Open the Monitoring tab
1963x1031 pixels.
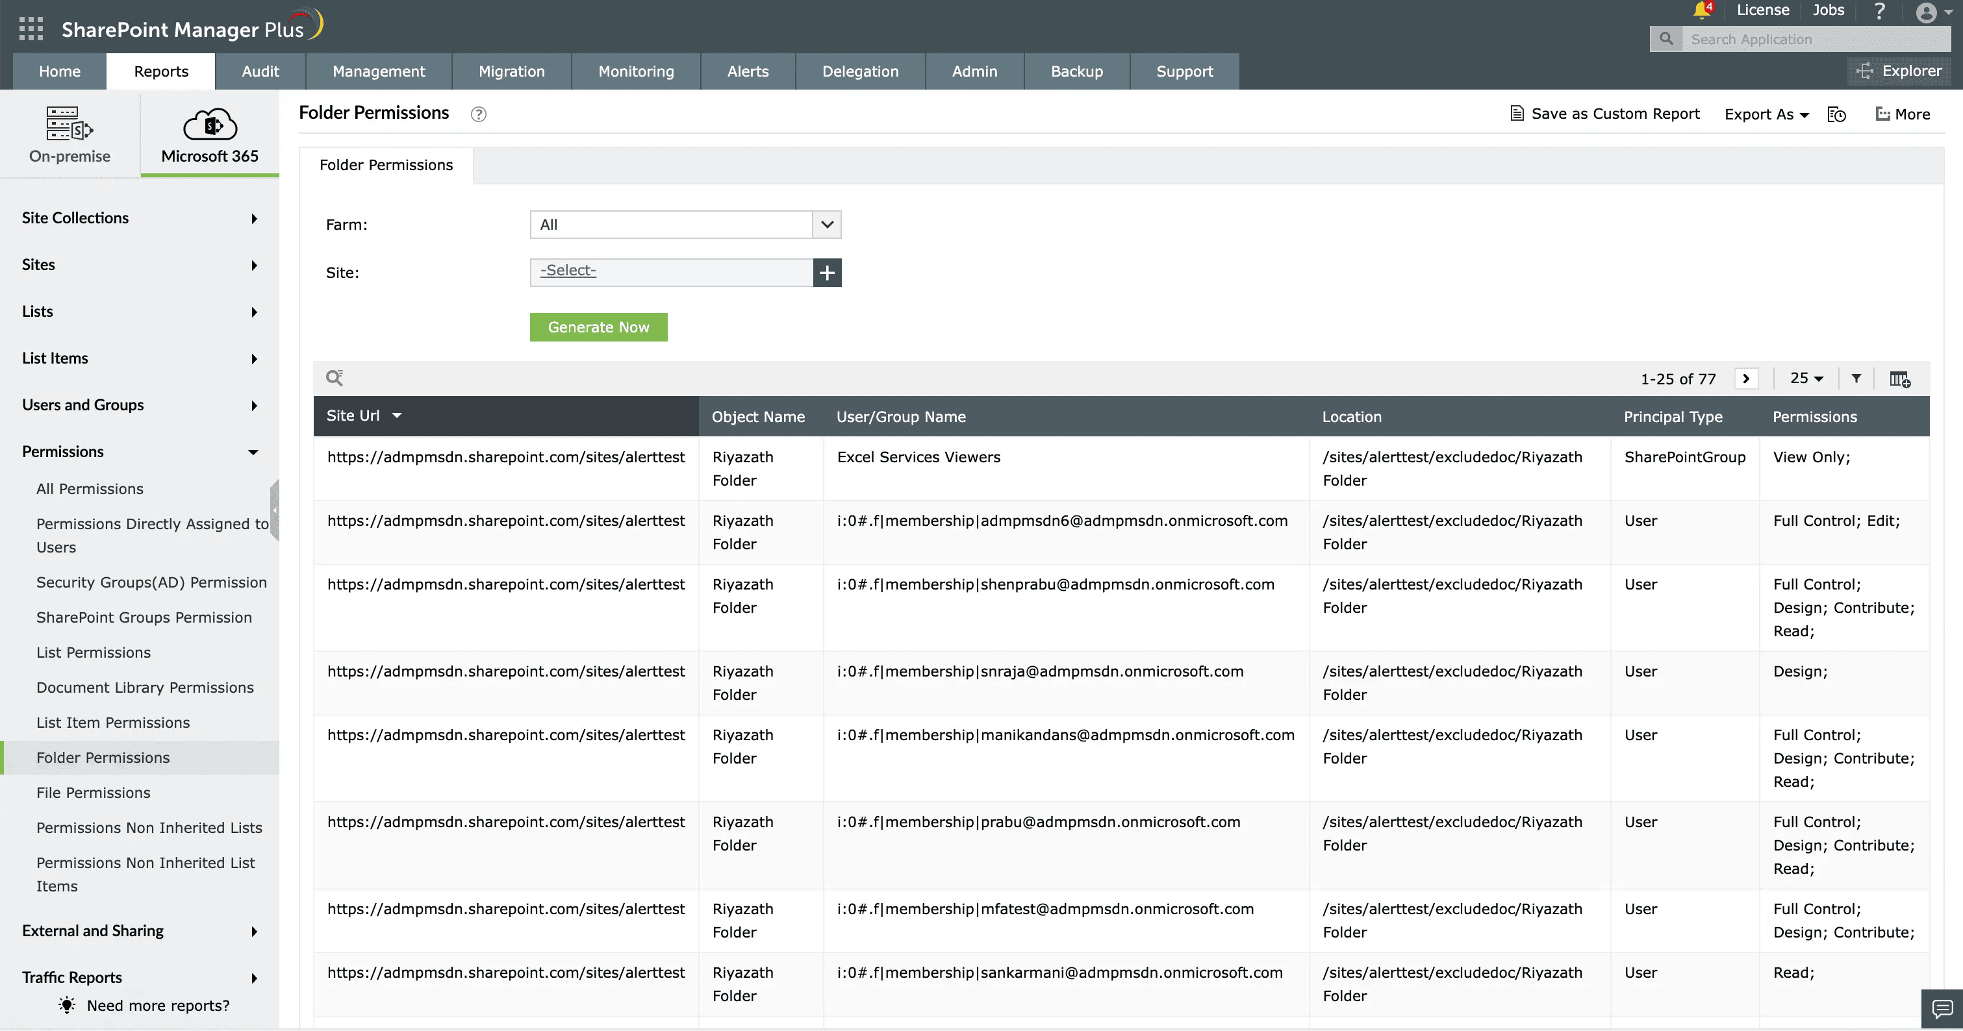point(637,71)
